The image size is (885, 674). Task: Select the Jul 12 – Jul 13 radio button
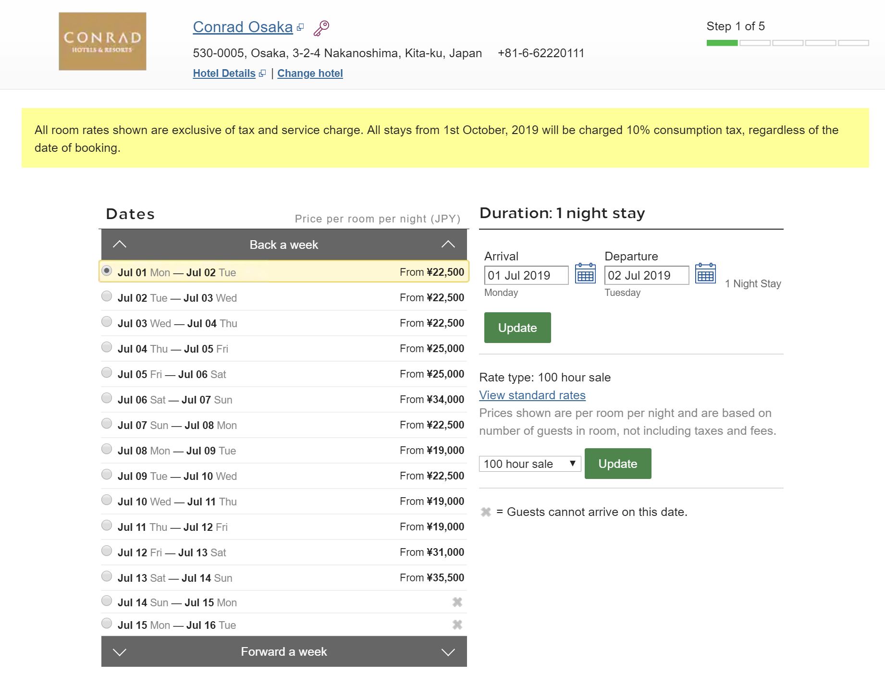click(107, 551)
